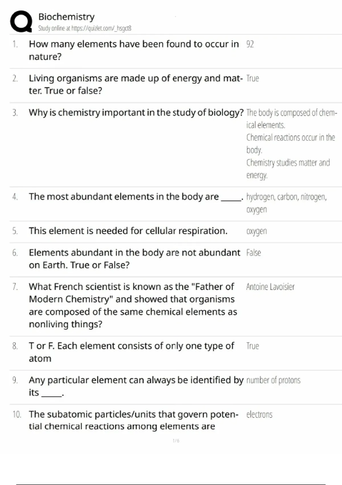342x485 pixels.
Task: Select the "number of protons" answer
Action: pyautogui.click(x=273, y=380)
